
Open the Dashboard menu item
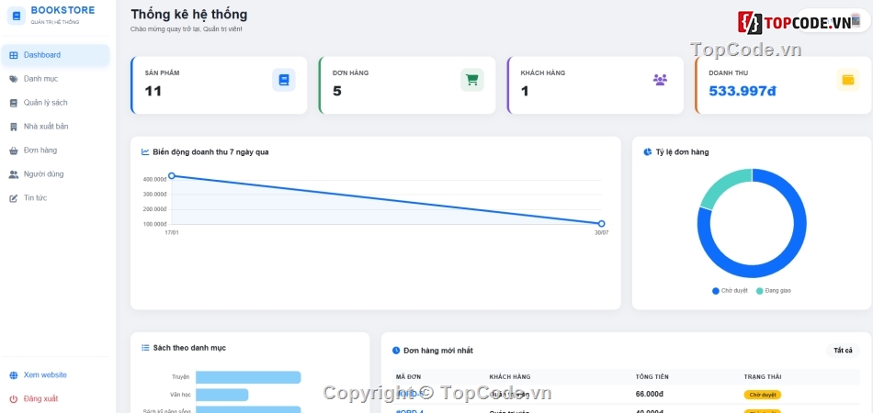click(55, 55)
